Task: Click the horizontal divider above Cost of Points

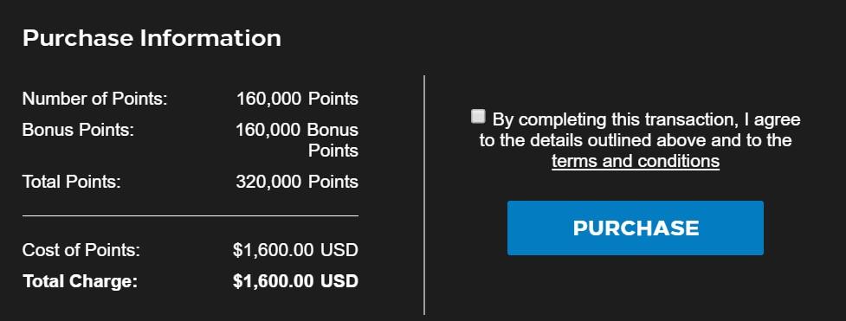Action: pos(191,215)
